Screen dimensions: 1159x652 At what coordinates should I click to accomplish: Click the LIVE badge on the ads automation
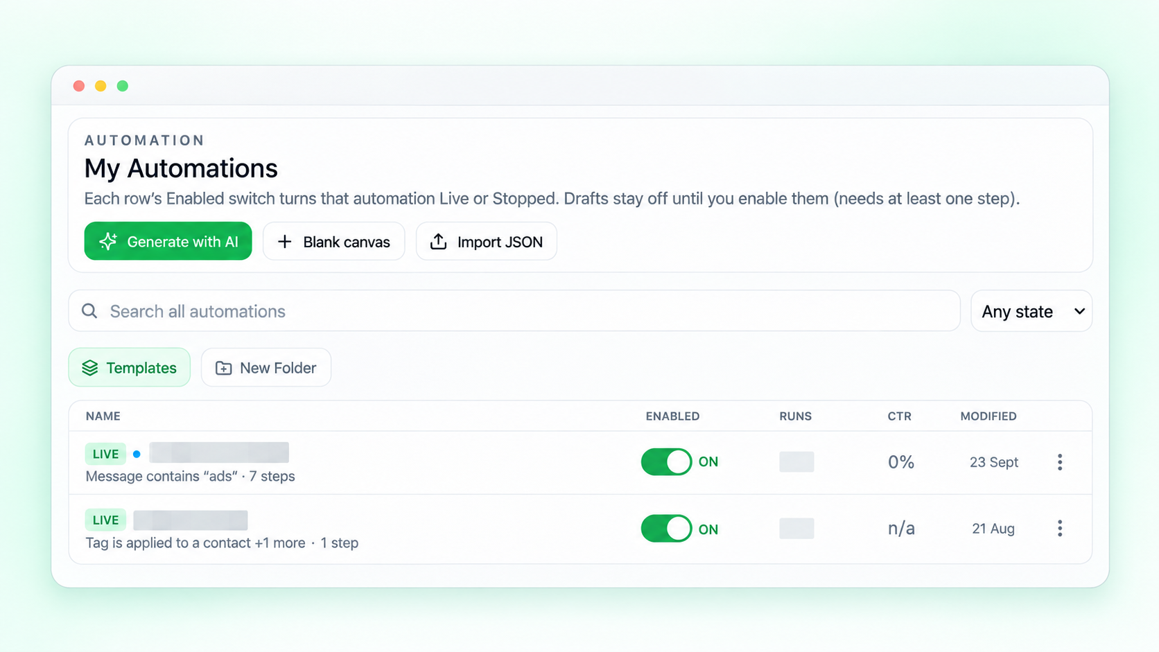click(x=105, y=454)
